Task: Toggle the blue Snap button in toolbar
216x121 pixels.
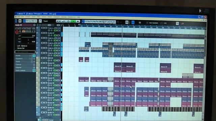Action: (x=133, y=22)
